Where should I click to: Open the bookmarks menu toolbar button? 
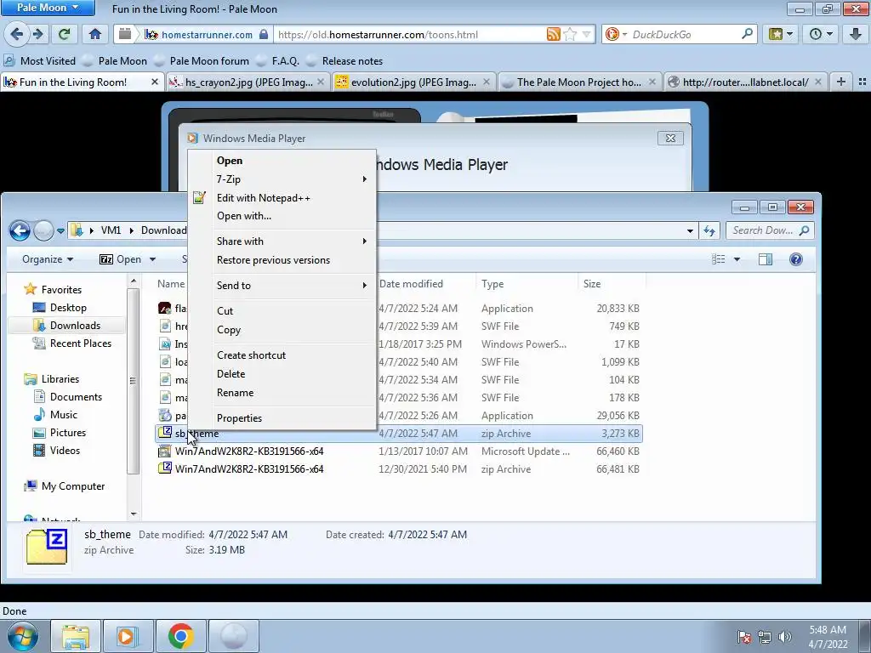pos(781,34)
